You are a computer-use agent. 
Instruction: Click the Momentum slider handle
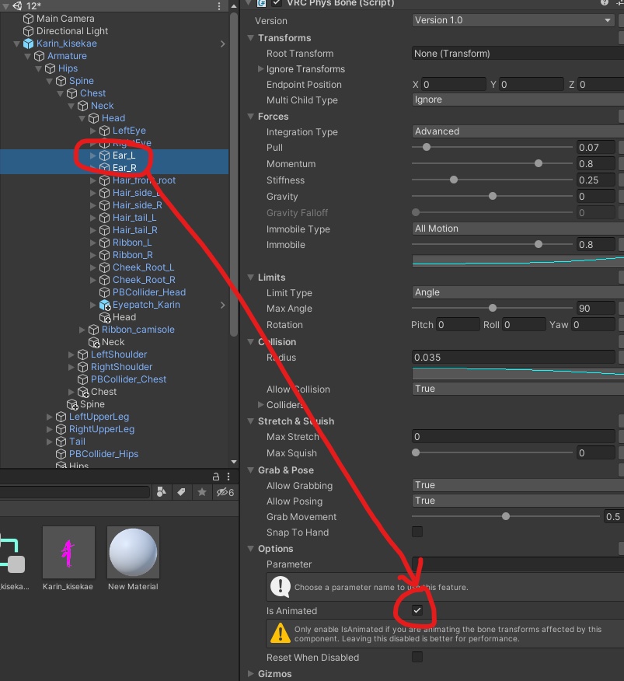(539, 164)
